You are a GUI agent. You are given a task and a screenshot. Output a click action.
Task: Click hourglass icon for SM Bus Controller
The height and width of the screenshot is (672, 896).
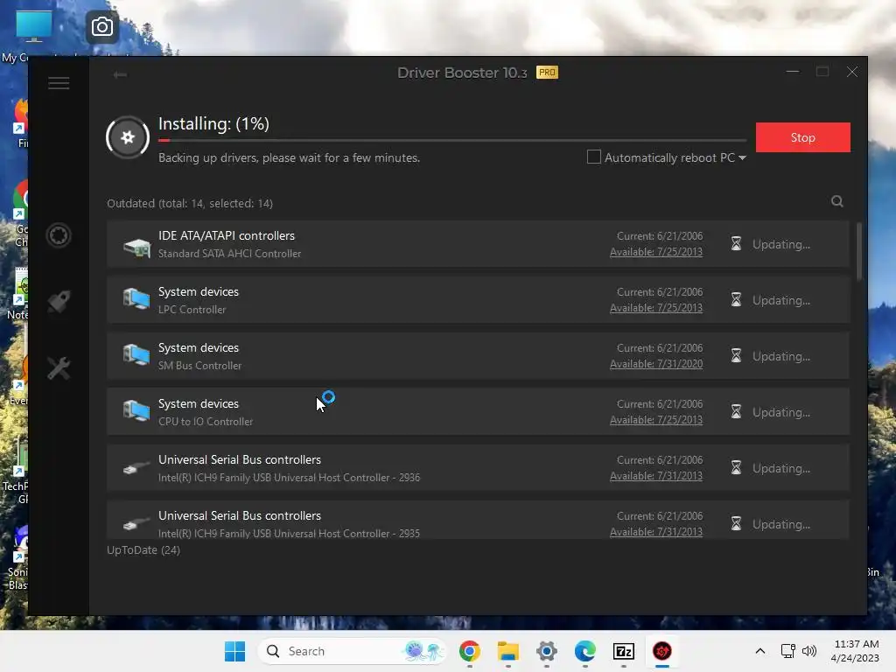coord(736,356)
